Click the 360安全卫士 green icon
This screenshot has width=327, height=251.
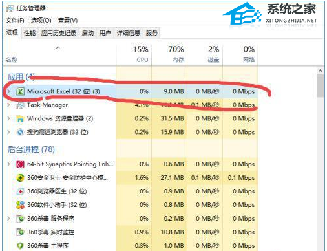(x=20, y=178)
